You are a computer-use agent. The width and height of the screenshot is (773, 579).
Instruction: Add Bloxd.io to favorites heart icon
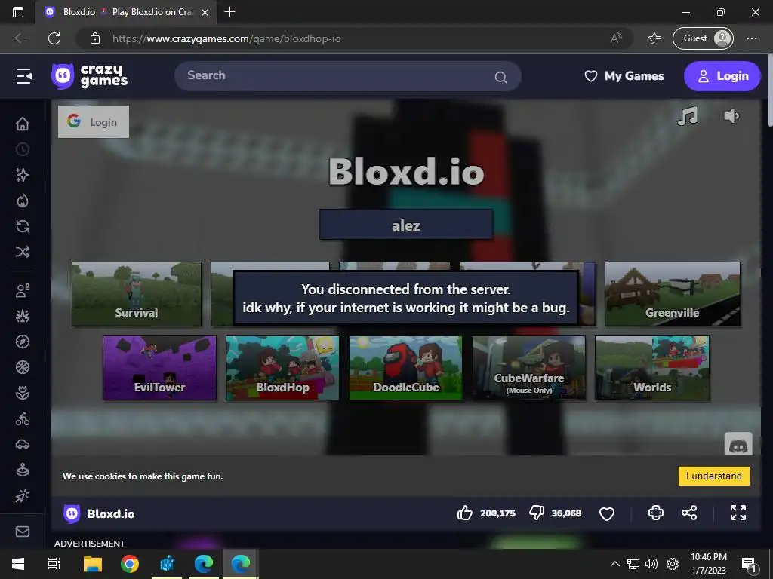point(607,513)
